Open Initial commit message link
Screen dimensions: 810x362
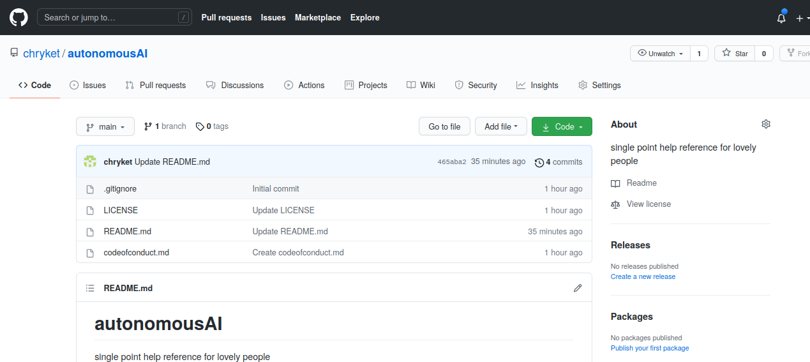click(276, 189)
